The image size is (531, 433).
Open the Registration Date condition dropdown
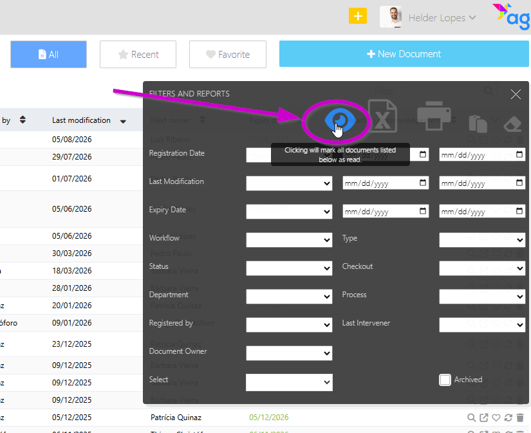pyautogui.click(x=289, y=155)
